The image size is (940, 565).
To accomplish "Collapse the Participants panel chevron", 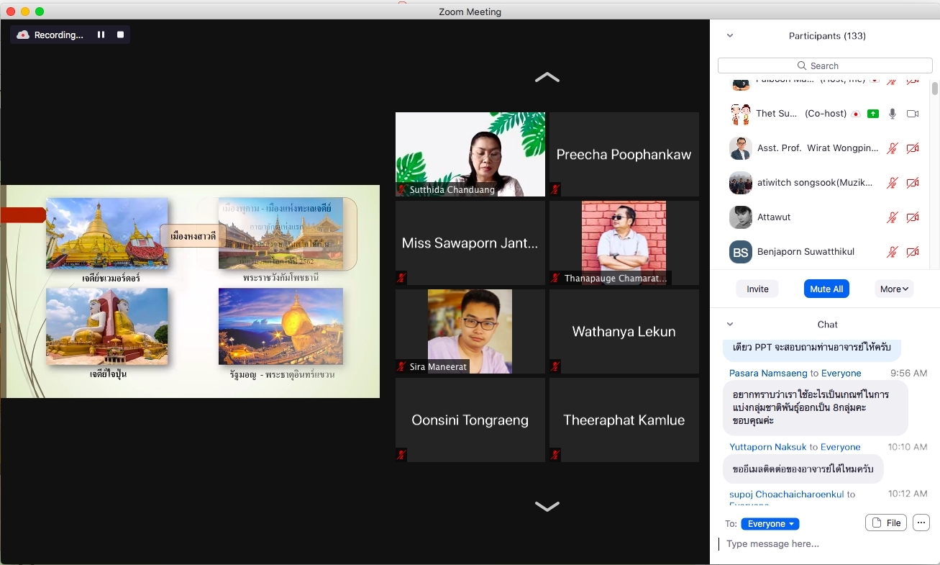I will point(730,36).
